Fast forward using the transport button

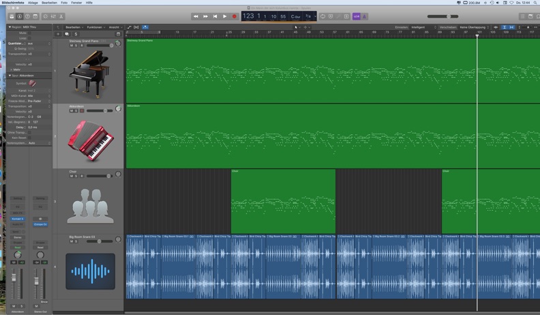click(205, 16)
